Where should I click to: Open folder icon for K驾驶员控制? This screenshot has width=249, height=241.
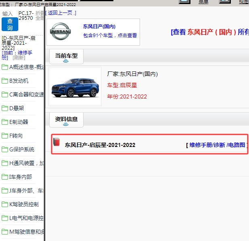pyautogui.click(x=5, y=204)
